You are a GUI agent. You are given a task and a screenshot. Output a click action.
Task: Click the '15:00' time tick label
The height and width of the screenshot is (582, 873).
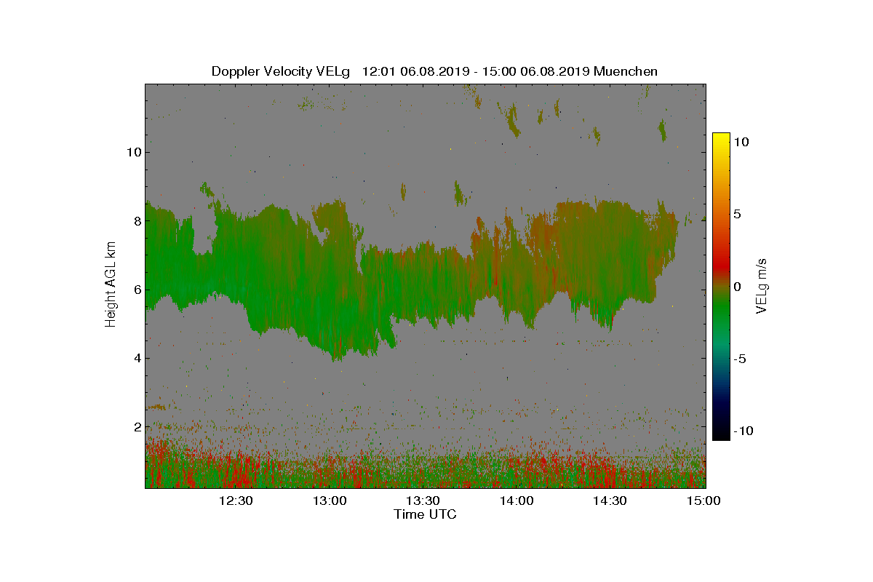click(x=703, y=501)
